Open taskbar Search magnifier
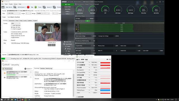Viewport: 179px width, 101px height. tap(5, 100)
